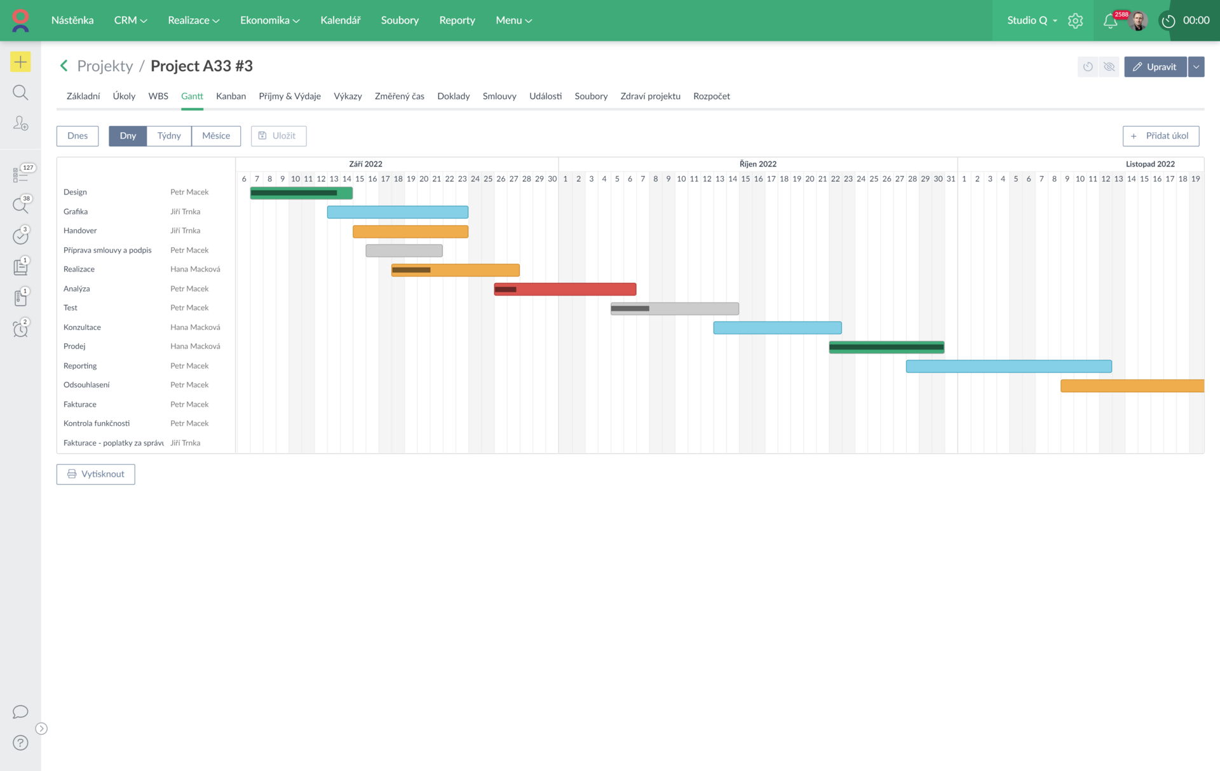This screenshot has height=771, width=1220.
Task: Go back using the green arrow
Action: (64, 65)
